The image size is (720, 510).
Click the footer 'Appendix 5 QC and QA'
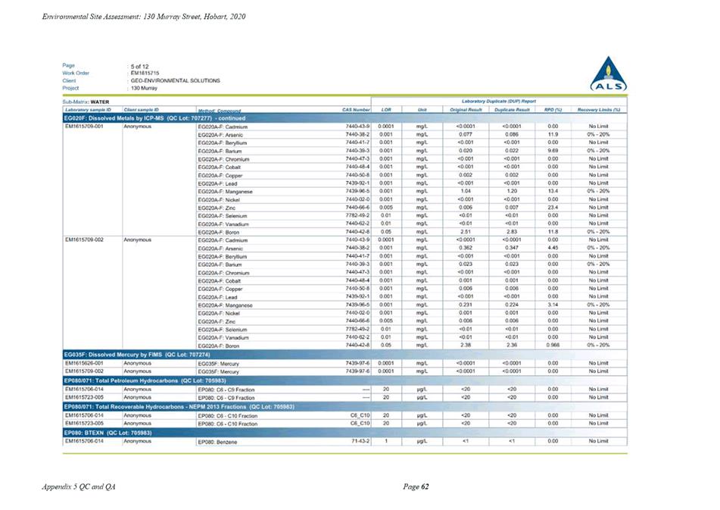coord(79,487)
